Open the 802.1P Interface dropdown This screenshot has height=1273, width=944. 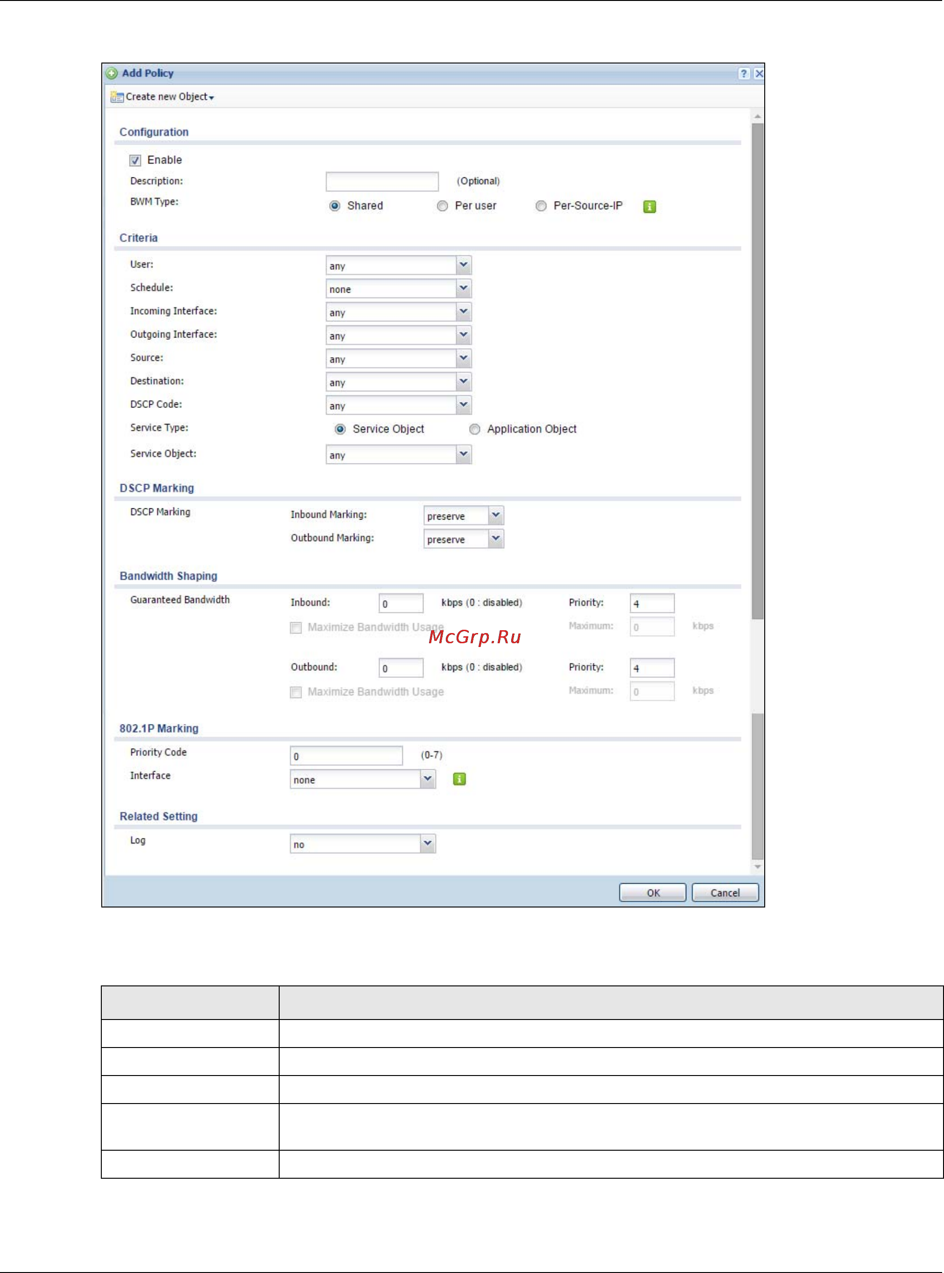pos(363,779)
